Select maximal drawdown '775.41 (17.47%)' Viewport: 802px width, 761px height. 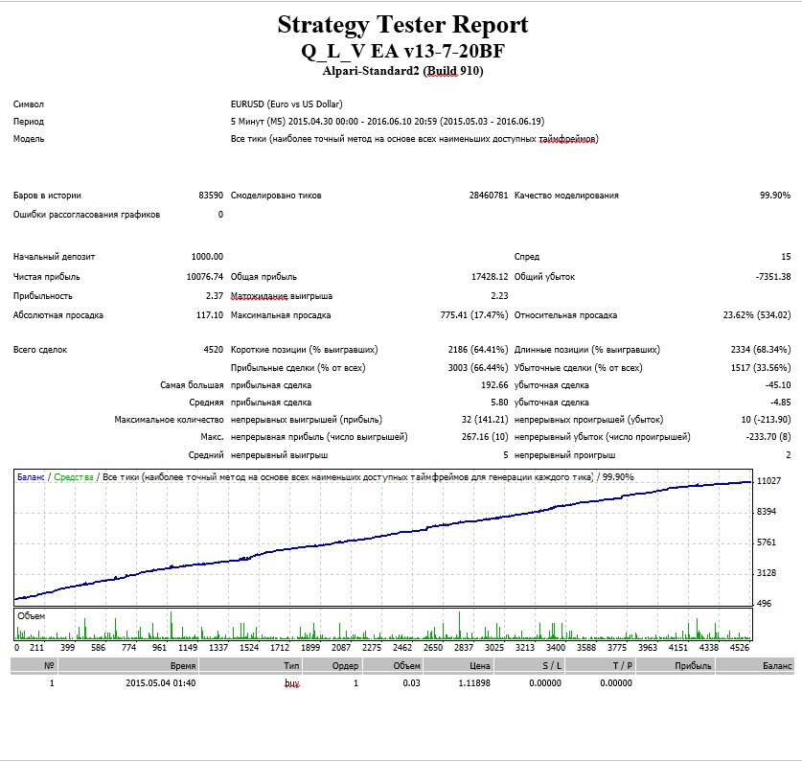tap(474, 315)
